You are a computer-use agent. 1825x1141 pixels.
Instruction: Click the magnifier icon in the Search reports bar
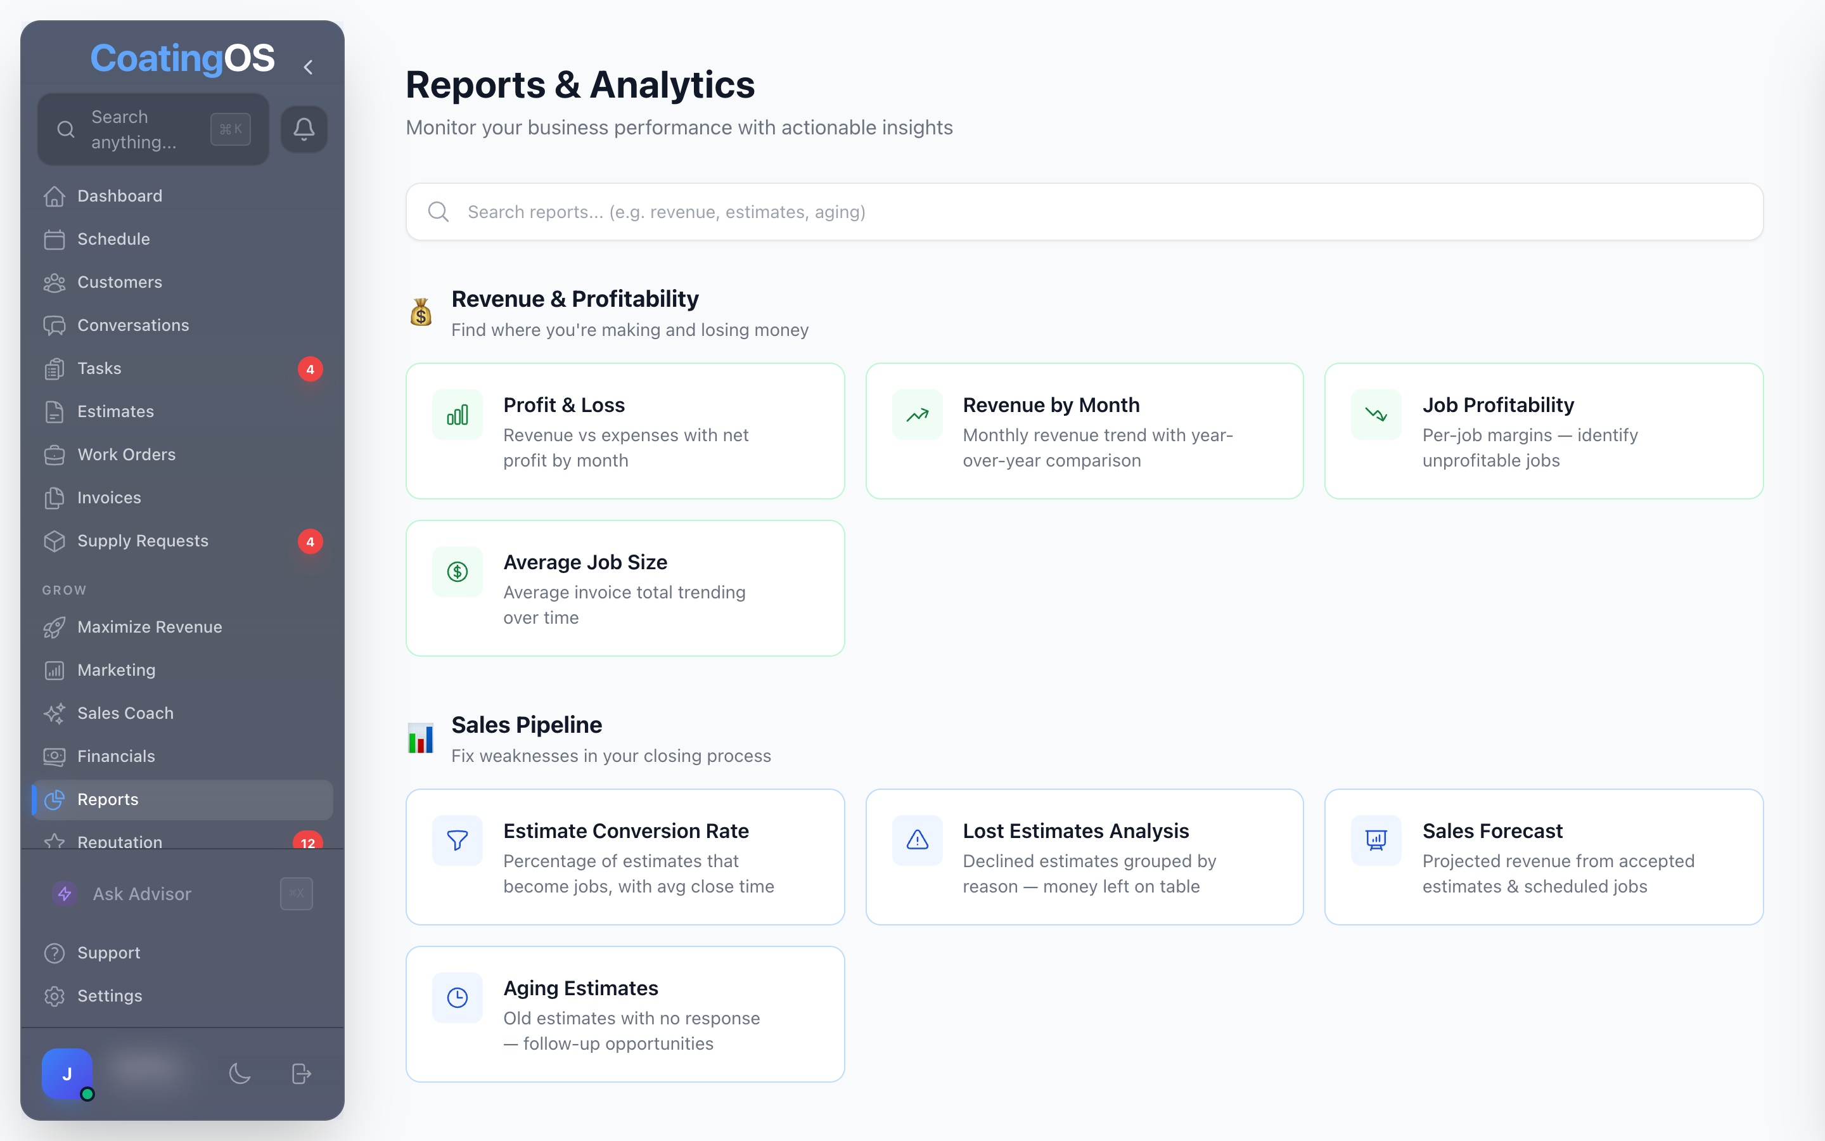(438, 212)
